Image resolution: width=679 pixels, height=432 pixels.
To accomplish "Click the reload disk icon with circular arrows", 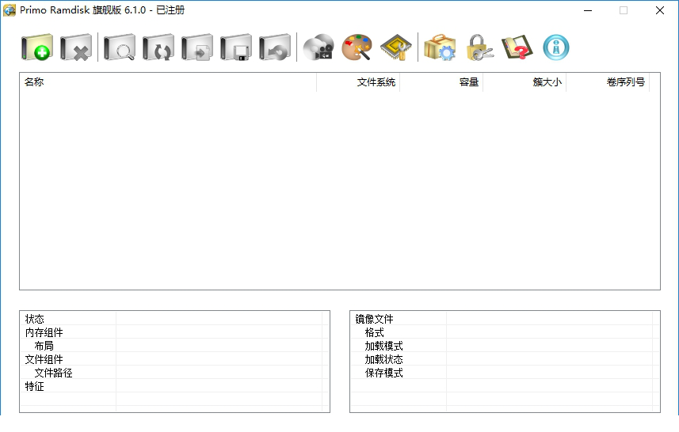I will coord(158,47).
